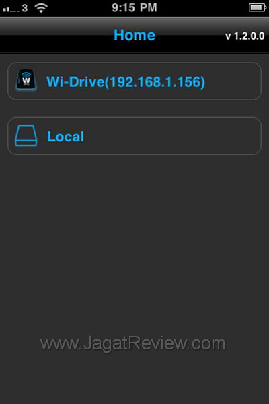Tap the wireless waves on the Wi-Drive icon
The width and height of the screenshot is (269, 404).
click(26, 75)
